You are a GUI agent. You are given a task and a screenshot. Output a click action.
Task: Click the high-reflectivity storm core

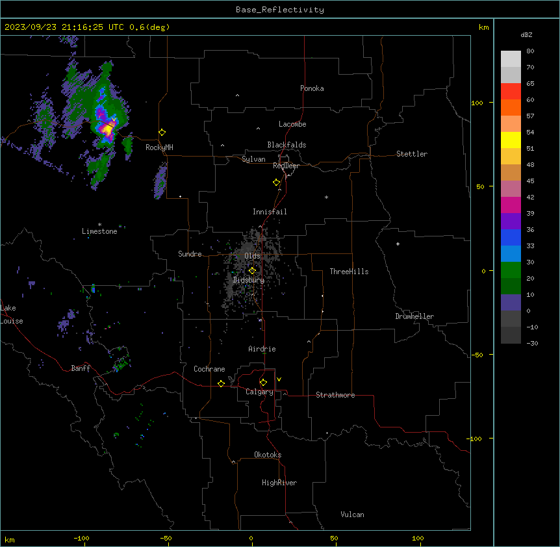tap(107, 129)
